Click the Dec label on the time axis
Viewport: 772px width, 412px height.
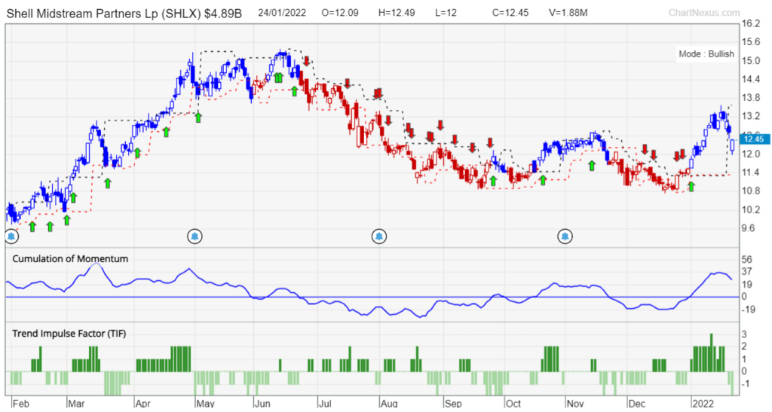tap(637, 404)
